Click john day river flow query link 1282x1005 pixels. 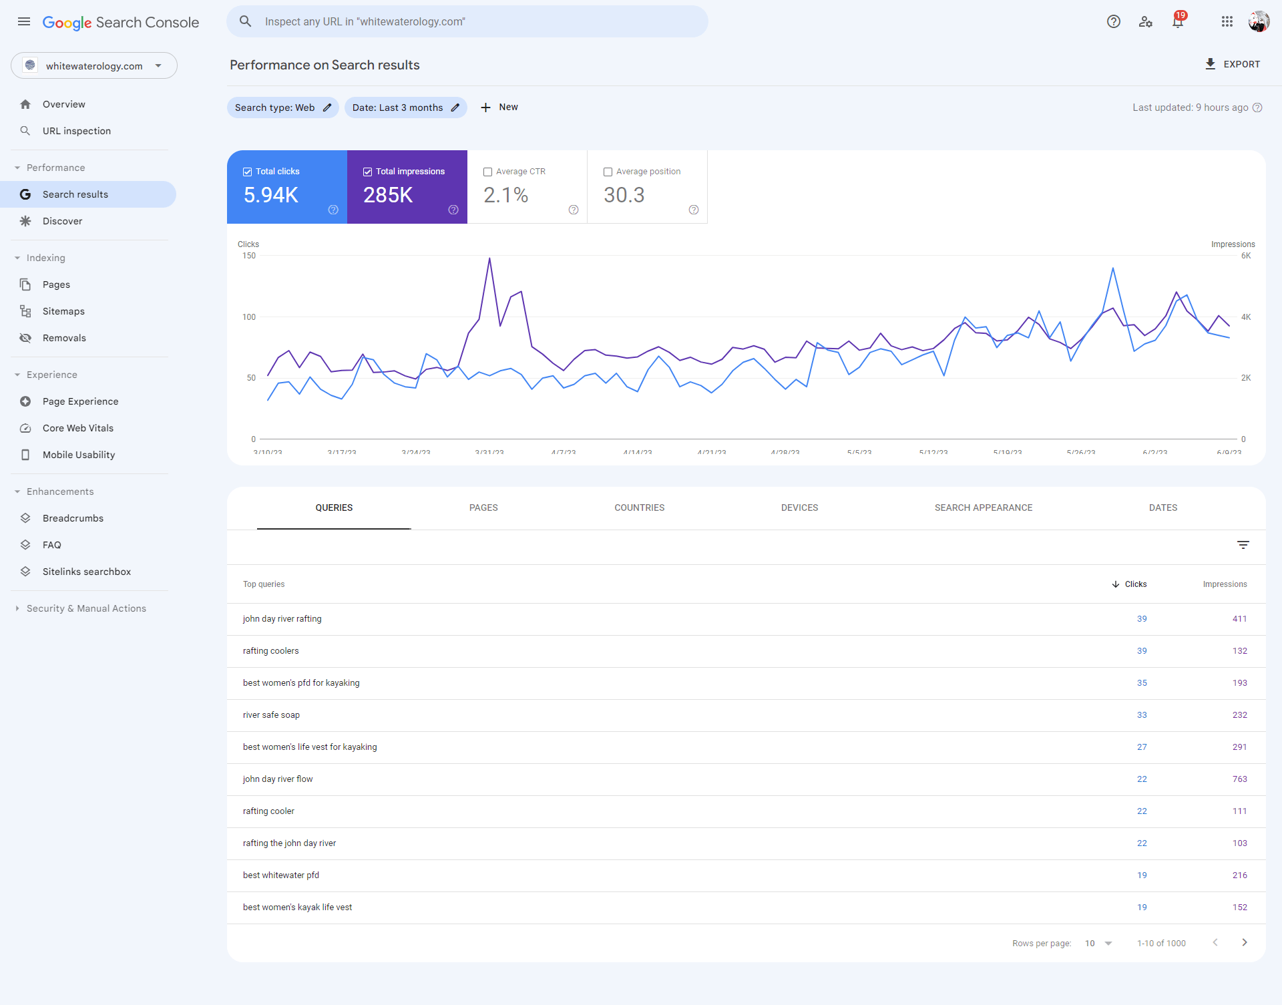(x=277, y=778)
